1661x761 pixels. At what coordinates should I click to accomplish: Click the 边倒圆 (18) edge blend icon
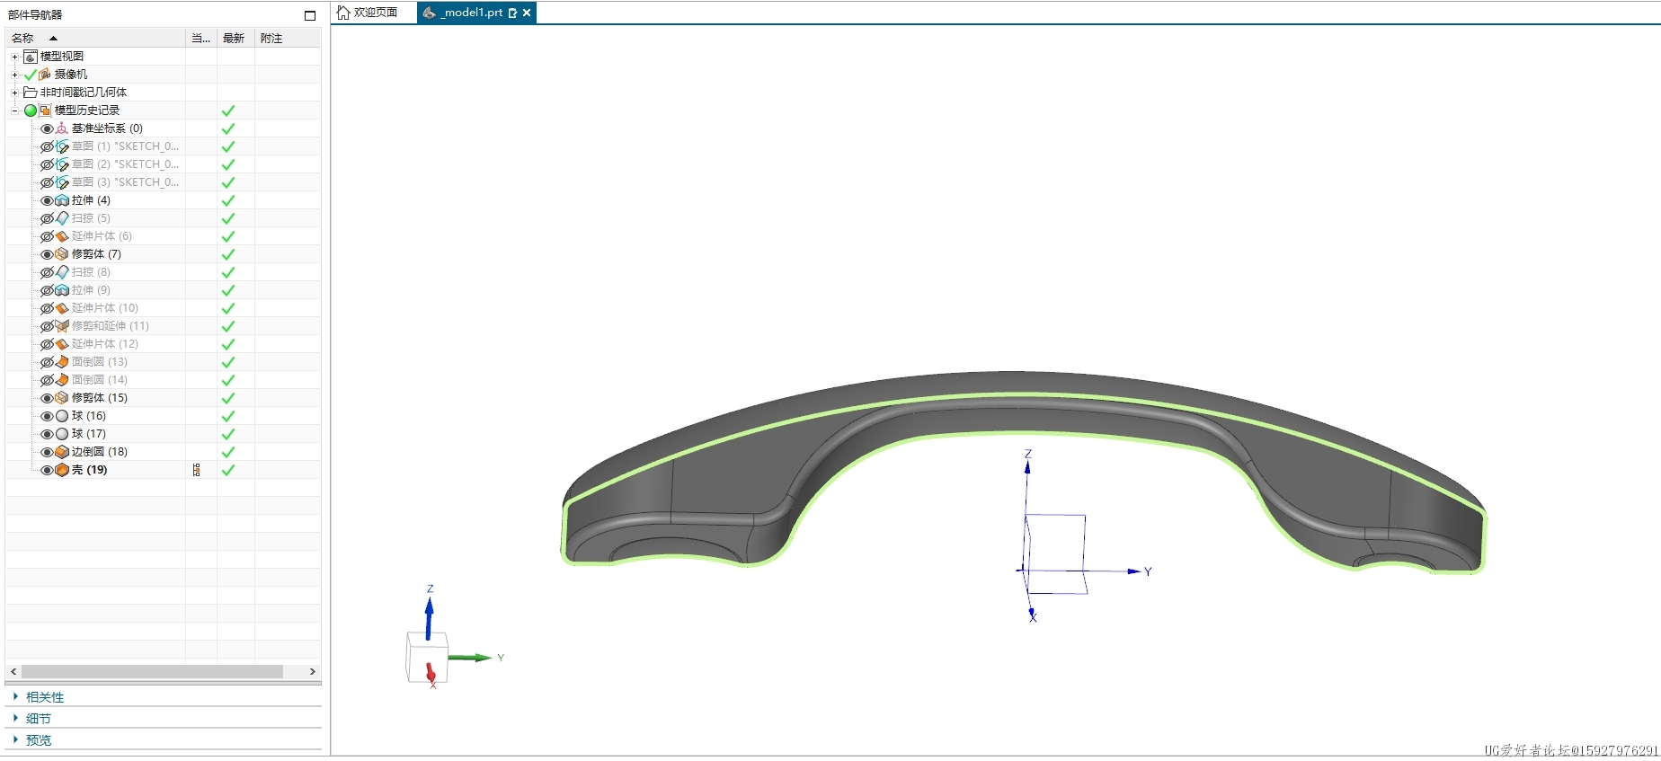[62, 452]
